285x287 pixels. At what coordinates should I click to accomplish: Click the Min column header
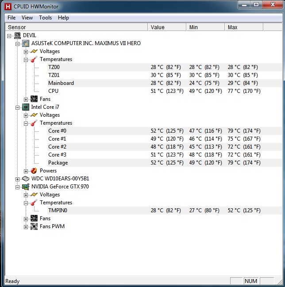click(x=205, y=27)
